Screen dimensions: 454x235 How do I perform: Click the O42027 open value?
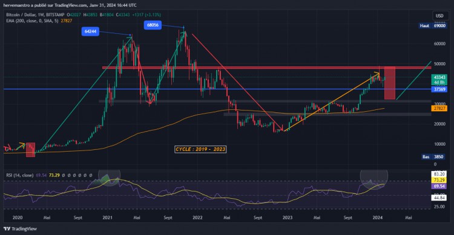tap(73, 14)
